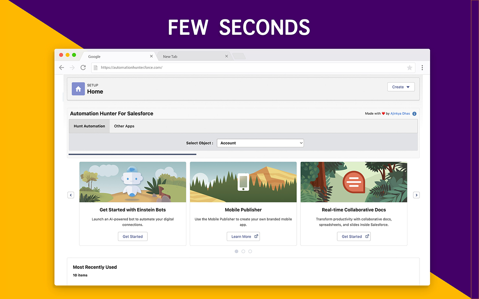The image size is (479, 299).
Task: Click the red heart icon
Action: 383,114
